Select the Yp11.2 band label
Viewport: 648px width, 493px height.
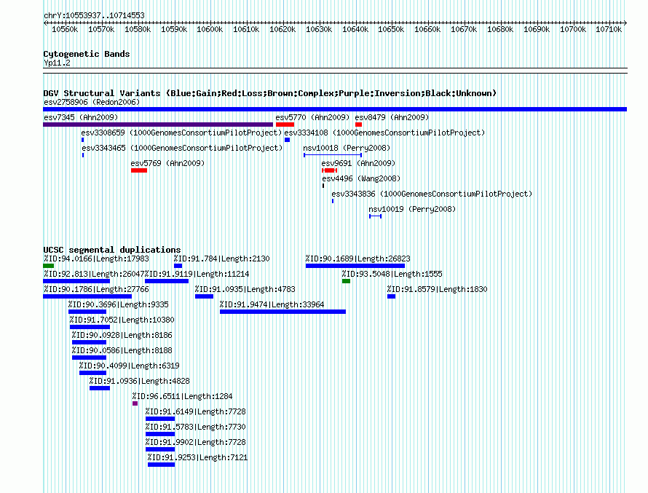tap(57, 63)
